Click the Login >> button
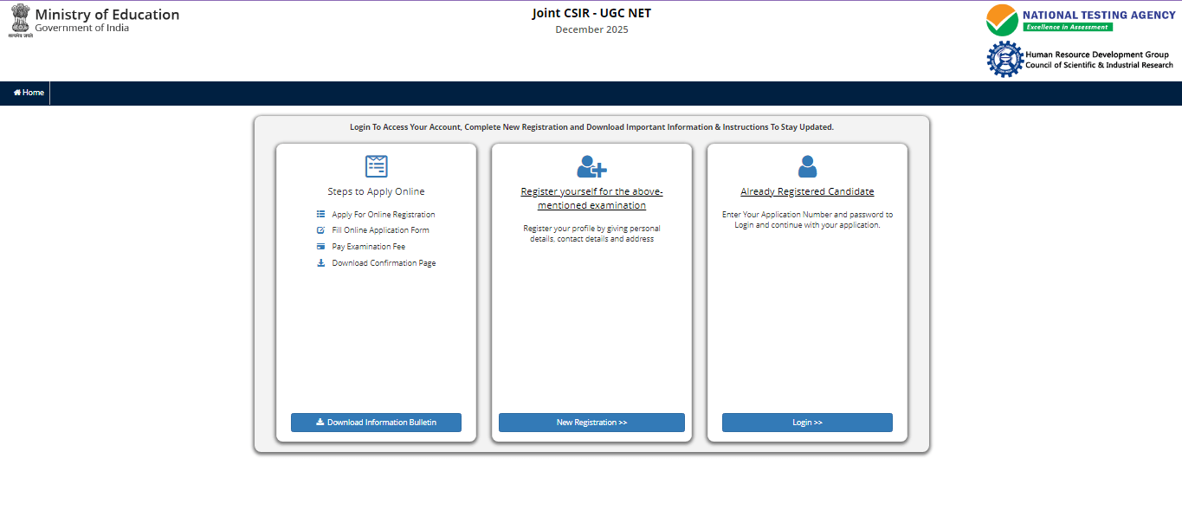 pos(807,423)
